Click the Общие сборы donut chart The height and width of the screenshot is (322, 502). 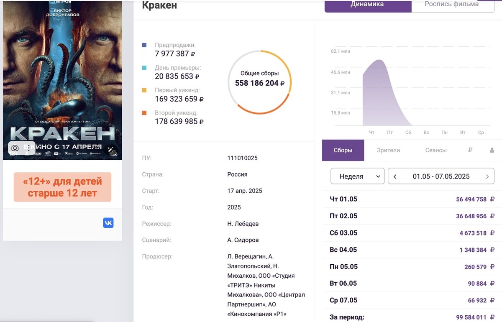[260, 82]
